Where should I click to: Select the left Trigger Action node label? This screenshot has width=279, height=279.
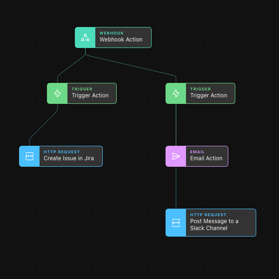coord(90,95)
